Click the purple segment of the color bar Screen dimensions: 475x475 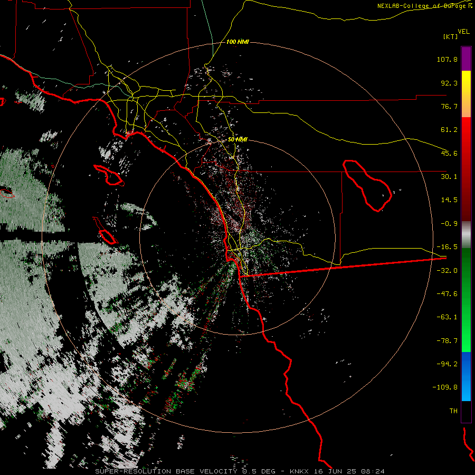pos(466,59)
